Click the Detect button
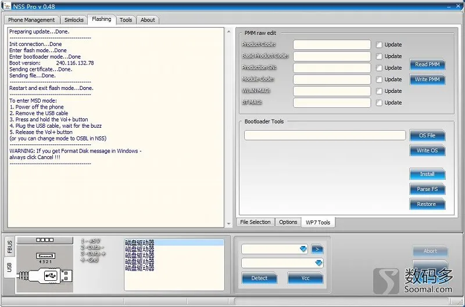 point(259,279)
